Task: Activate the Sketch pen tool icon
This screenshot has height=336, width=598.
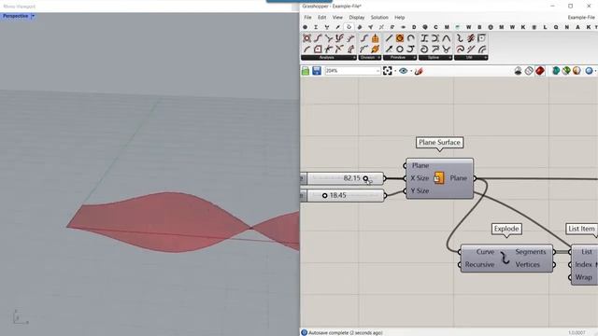Action: coord(419,71)
